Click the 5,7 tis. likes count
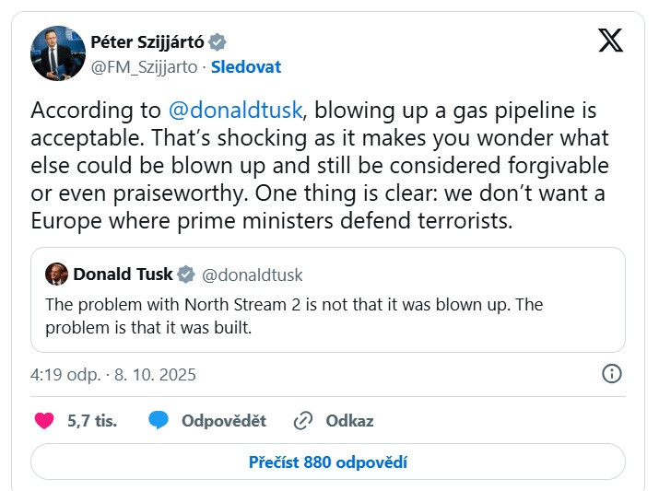659x491 pixels. [92, 421]
